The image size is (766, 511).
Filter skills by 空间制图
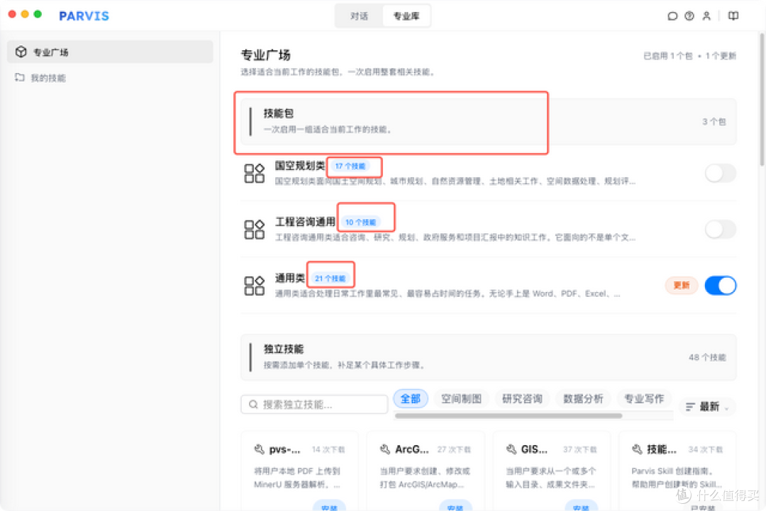[461, 399]
